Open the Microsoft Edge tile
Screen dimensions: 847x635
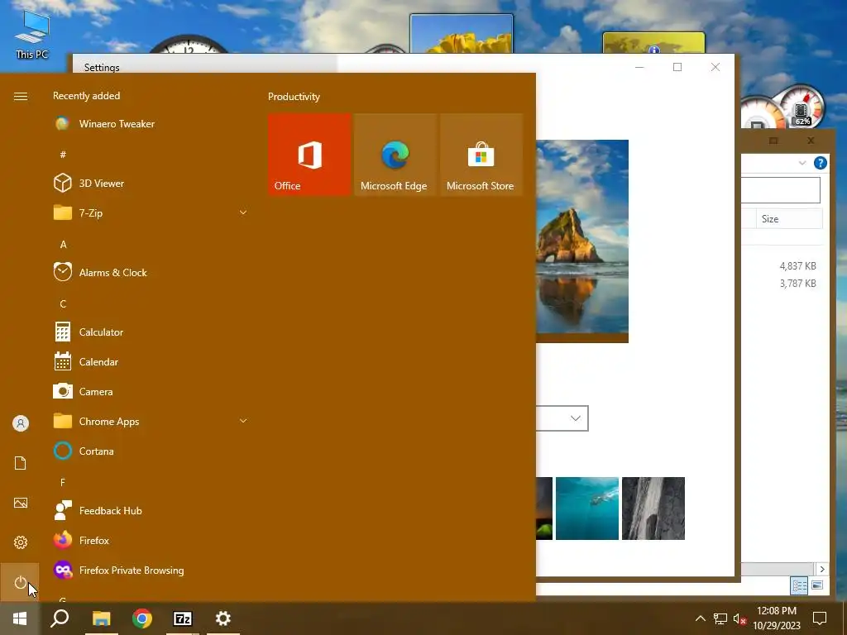coord(395,155)
